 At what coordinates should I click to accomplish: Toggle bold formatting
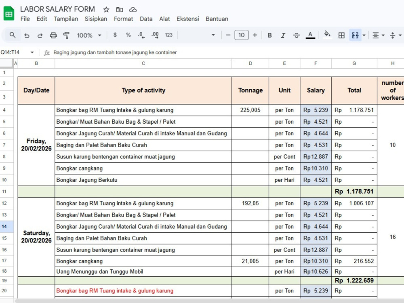(270, 35)
